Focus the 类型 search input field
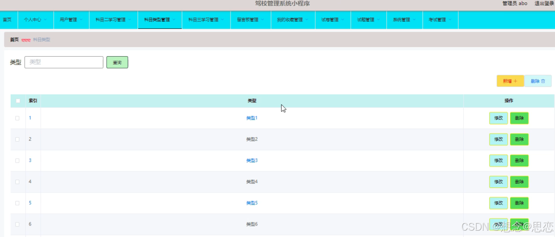The height and width of the screenshot is (237, 555). tap(64, 62)
